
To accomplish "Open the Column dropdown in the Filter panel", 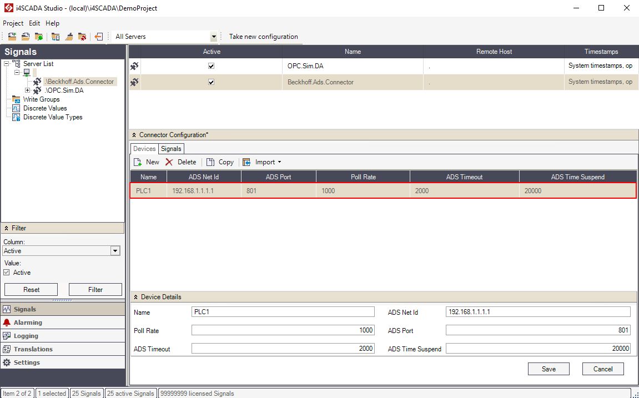I will [115, 250].
